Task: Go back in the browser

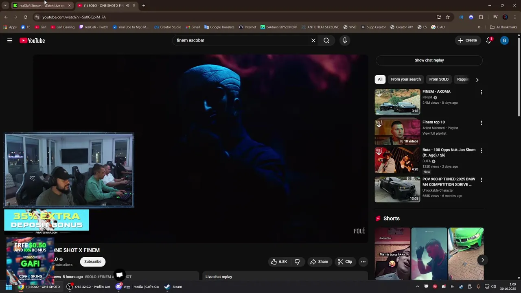Action: click(6, 17)
